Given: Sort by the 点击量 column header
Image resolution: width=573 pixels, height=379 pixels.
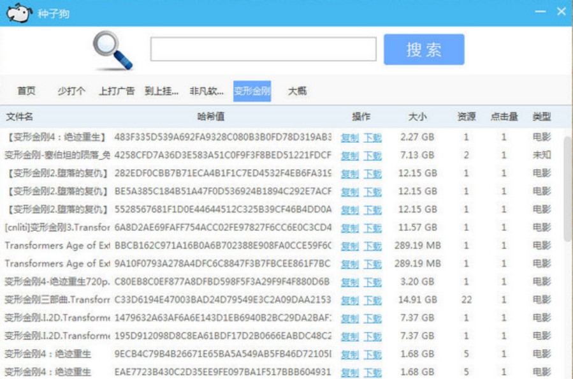Looking at the screenshot, I should (504, 117).
